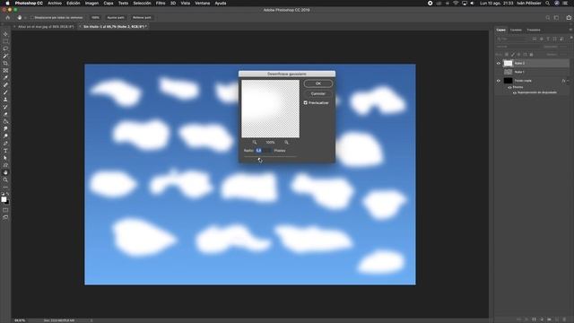This screenshot has height=323, width=574.
Task: Select the History Brush tool
Action: click(5, 107)
